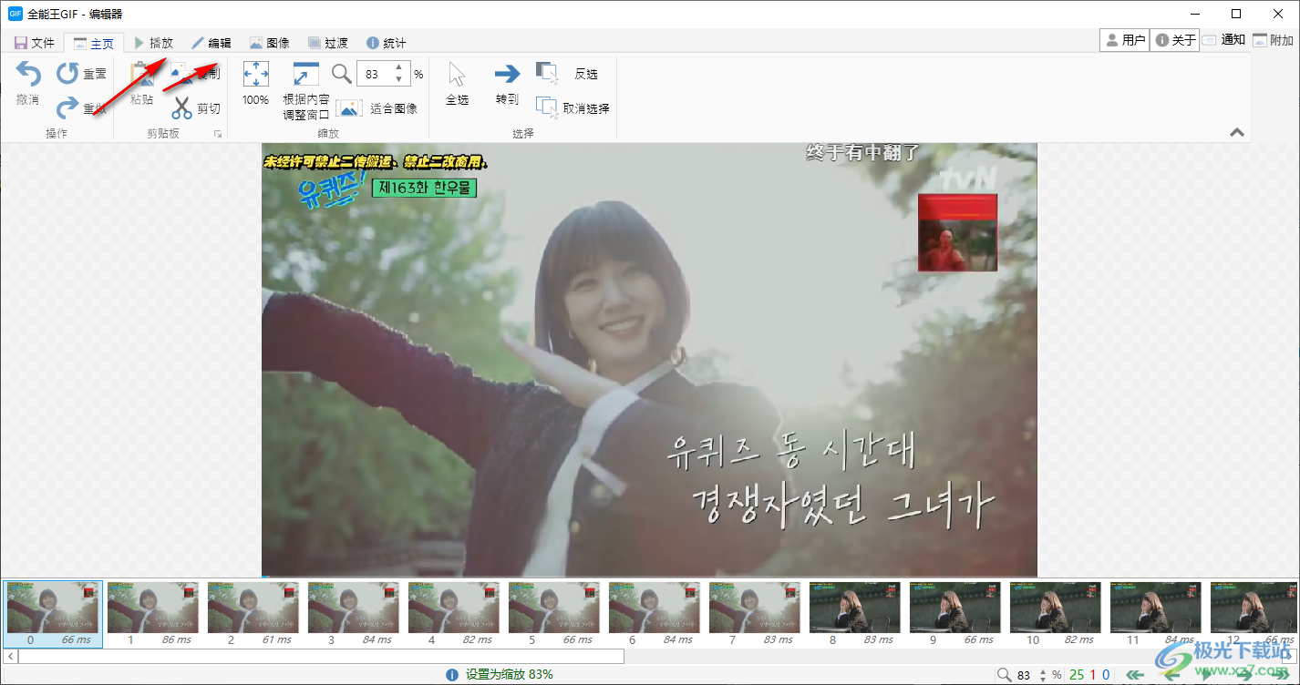
Task: Click the ribbon zoom magnifier icon
Action: click(x=341, y=74)
